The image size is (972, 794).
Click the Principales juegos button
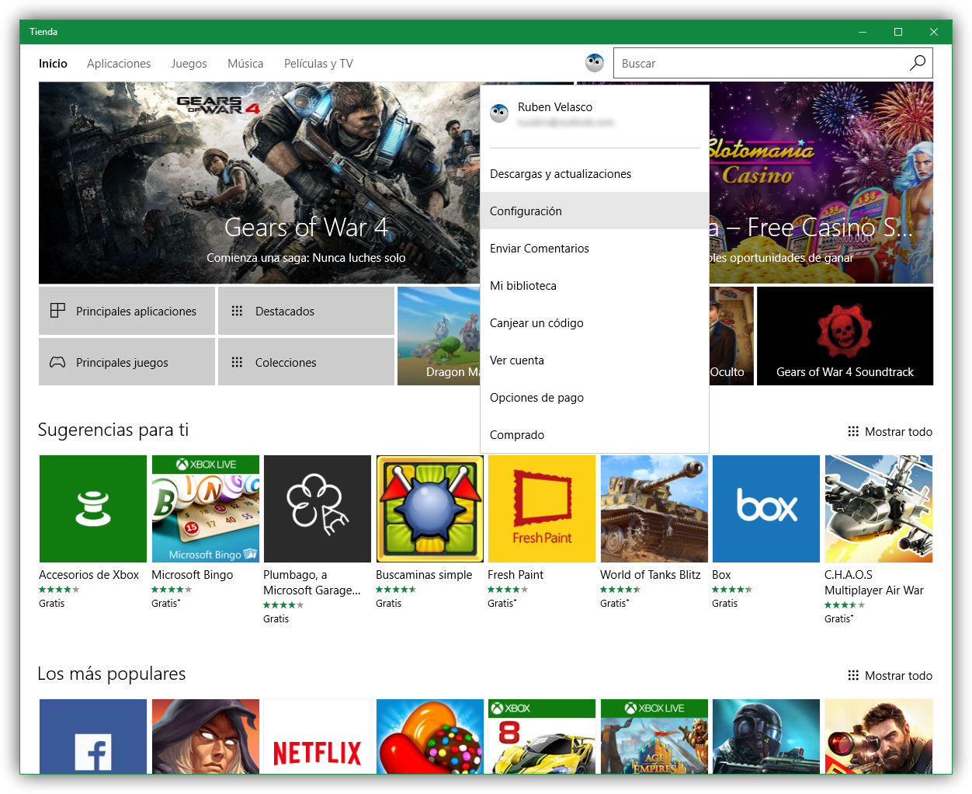(x=127, y=362)
